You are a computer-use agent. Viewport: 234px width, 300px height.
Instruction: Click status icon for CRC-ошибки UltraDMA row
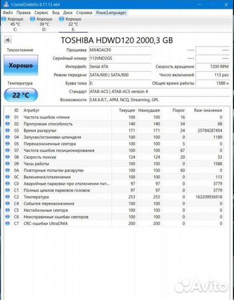coord(7,223)
